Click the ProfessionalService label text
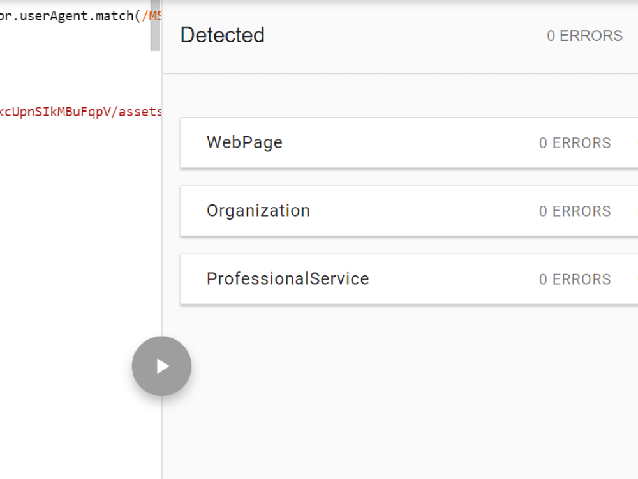 click(287, 279)
